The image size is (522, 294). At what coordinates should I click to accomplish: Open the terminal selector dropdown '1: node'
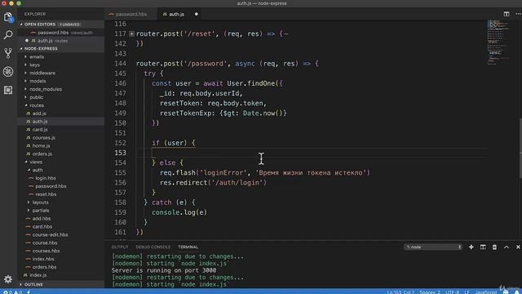coord(433,247)
